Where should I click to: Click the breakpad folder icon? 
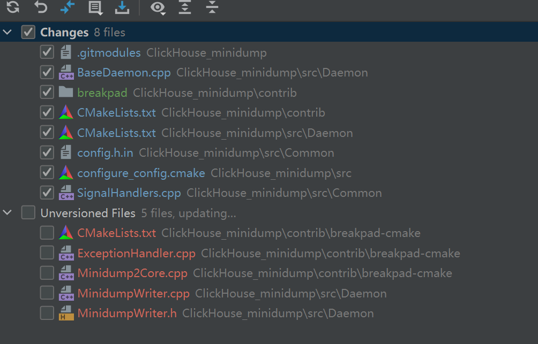coord(66,92)
